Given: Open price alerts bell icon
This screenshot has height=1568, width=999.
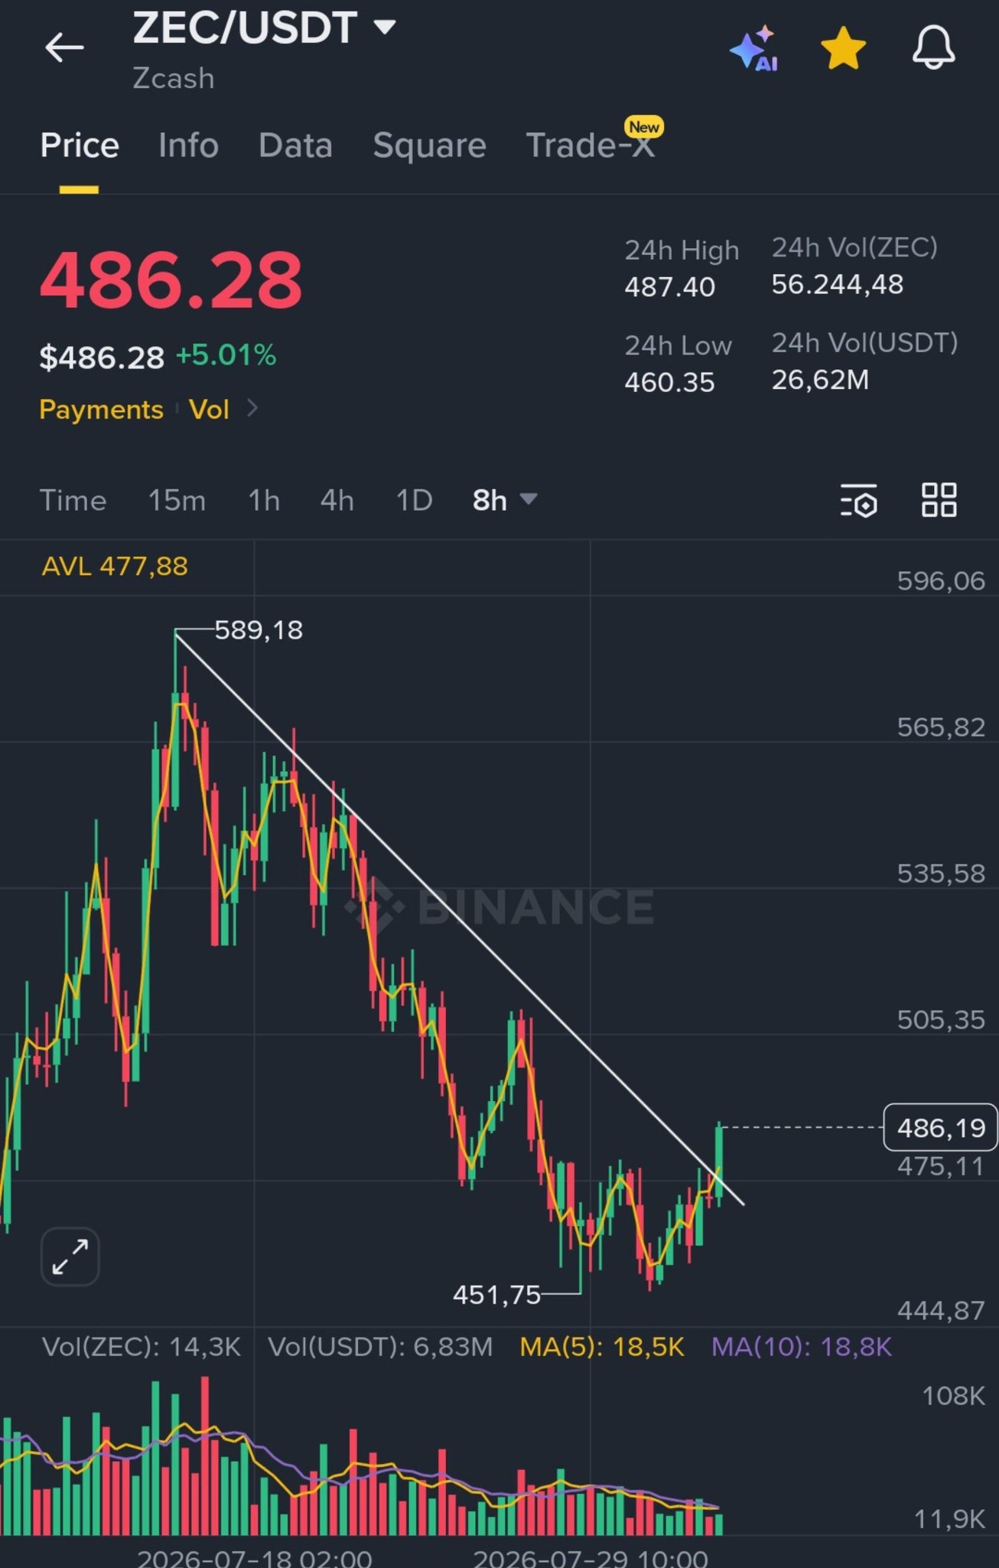Looking at the screenshot, I should [933, 47].
